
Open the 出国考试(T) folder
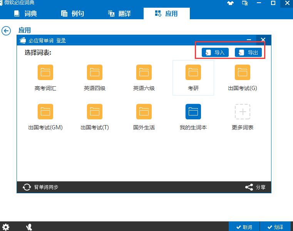click(x=95, y=112)
